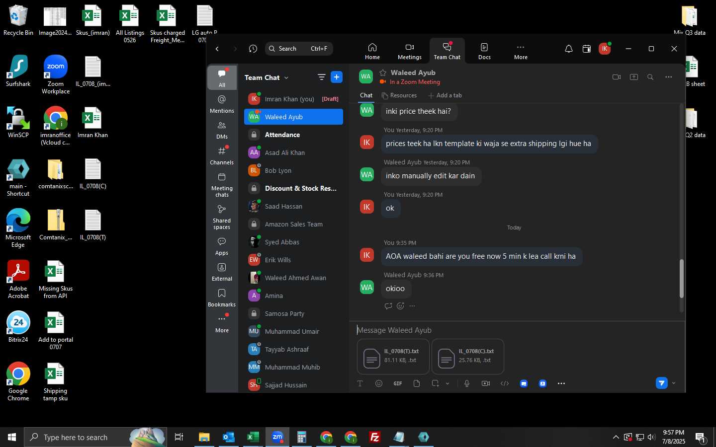Open chat with Amina
716x447 pixels.
[x=293, y=296]
